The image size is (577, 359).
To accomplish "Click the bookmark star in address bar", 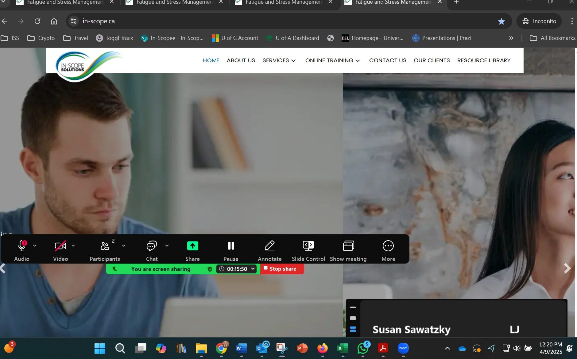I will tap(501, 21).
